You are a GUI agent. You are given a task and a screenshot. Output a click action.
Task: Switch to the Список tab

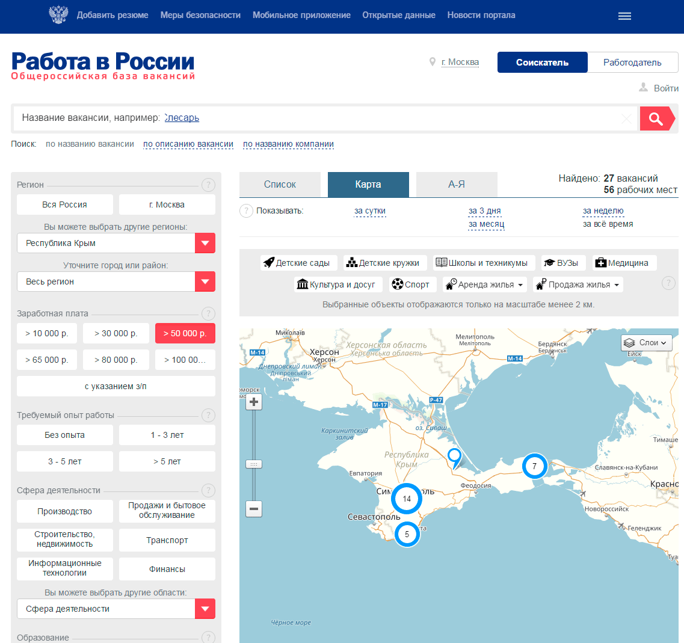tap(280, 185)
